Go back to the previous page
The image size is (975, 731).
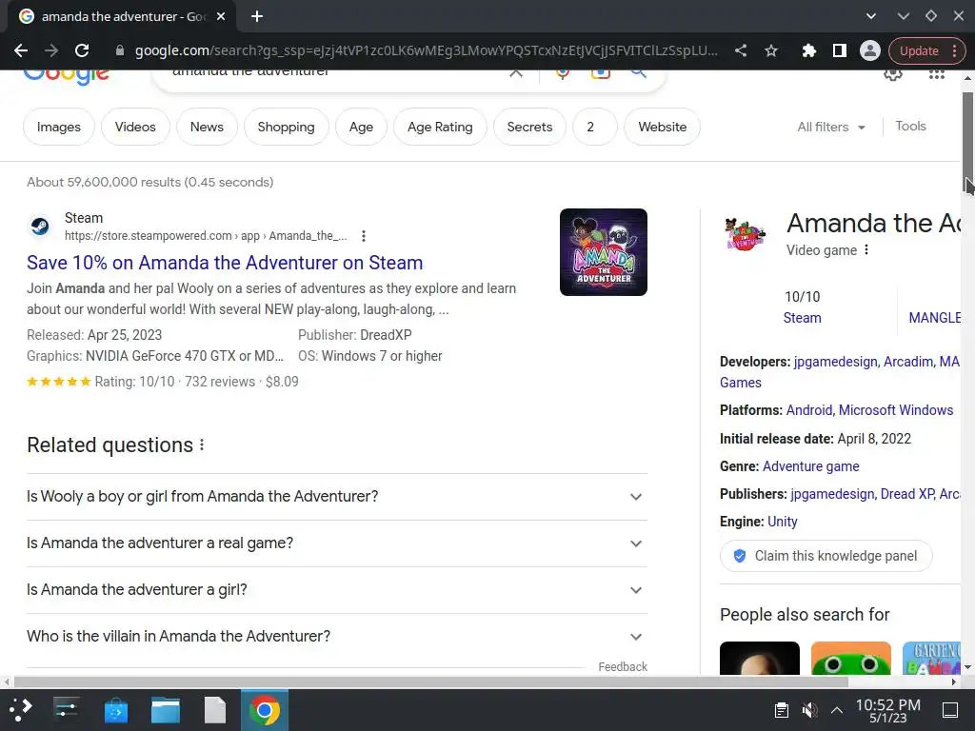pyautogui.click(x=21, y=50)
